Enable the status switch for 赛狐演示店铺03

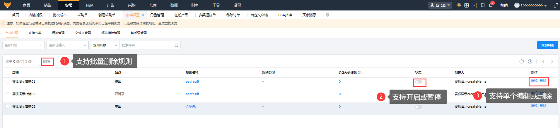419,107
